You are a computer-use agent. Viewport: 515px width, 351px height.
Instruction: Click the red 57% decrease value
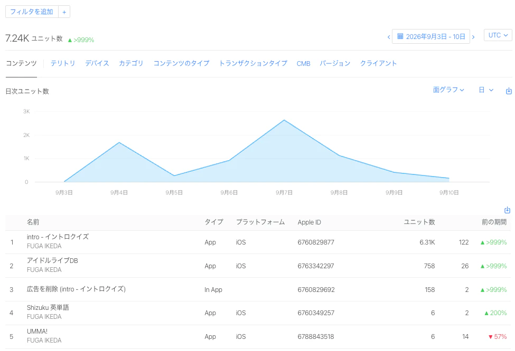click(498, 337)
